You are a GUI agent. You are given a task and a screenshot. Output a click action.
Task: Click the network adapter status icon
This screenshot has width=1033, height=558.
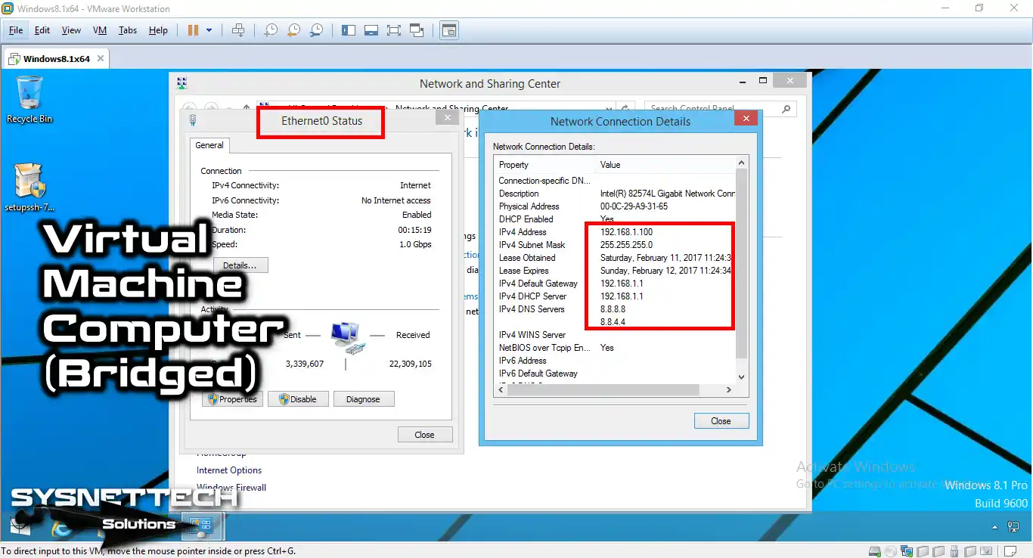coord(907,551)
